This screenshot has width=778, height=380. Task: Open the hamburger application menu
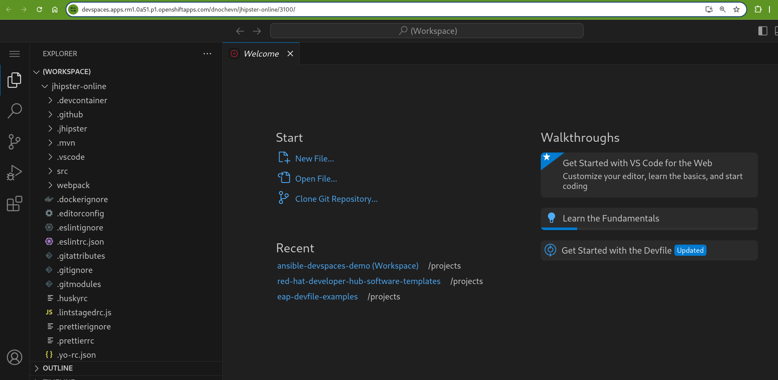[15, 54]
